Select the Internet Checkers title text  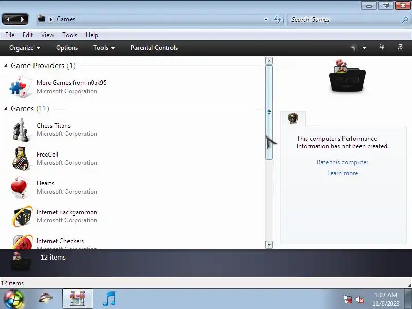pyautogui.click(x=60, y=241)
